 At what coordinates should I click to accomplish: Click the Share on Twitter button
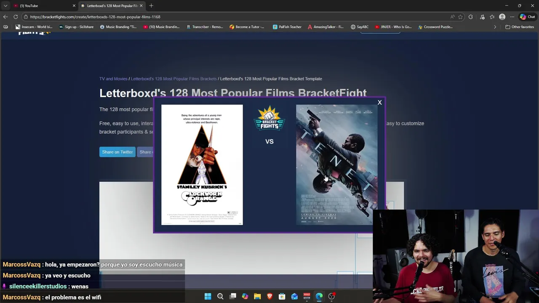117,152
